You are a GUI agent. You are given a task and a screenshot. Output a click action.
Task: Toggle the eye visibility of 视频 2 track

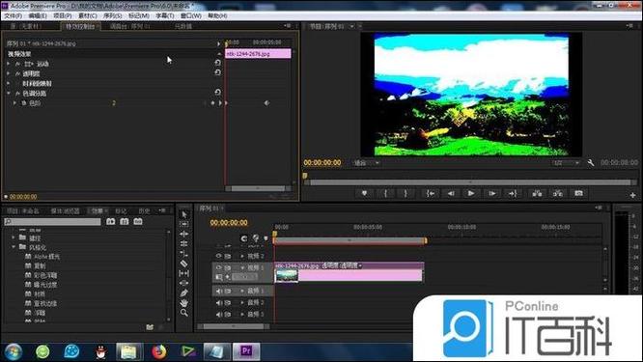(218, 256)
